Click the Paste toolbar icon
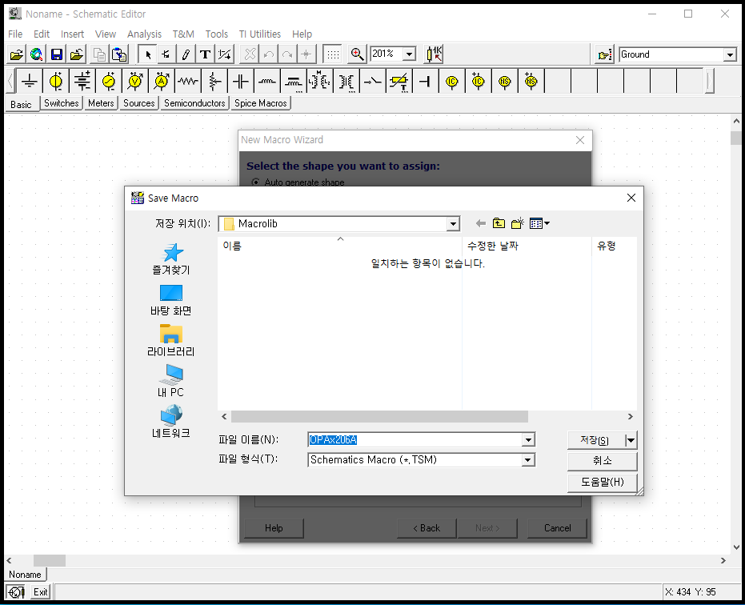The image size is (745, 605). pos(119,54)
